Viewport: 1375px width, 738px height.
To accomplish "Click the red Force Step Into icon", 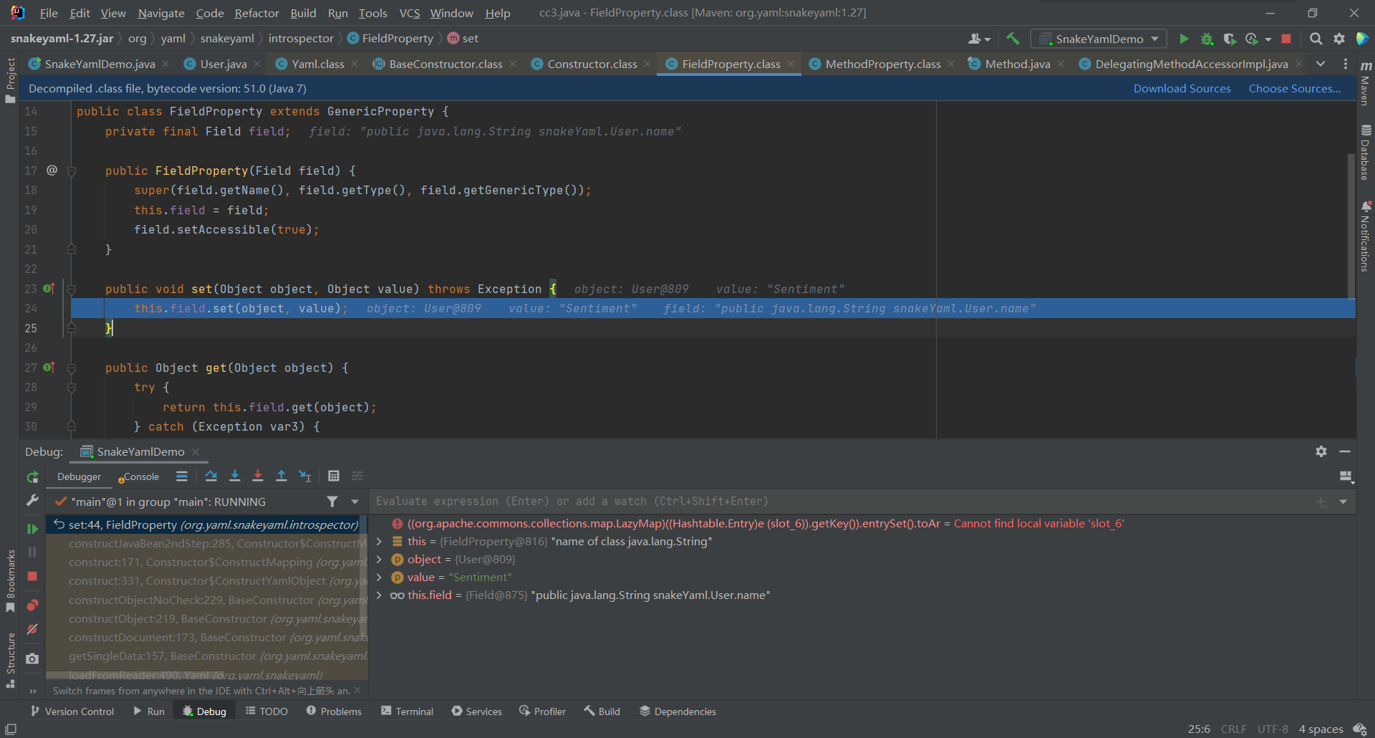I will coord(258,476).
